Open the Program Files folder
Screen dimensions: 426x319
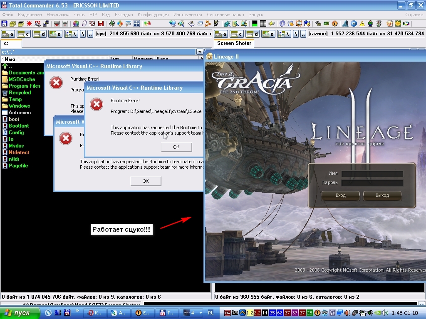[25, 86]
